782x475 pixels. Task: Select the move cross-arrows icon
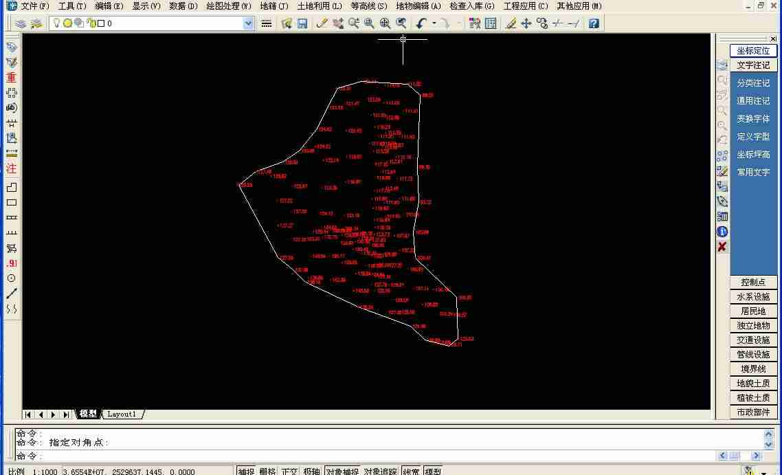coord(526,23)
